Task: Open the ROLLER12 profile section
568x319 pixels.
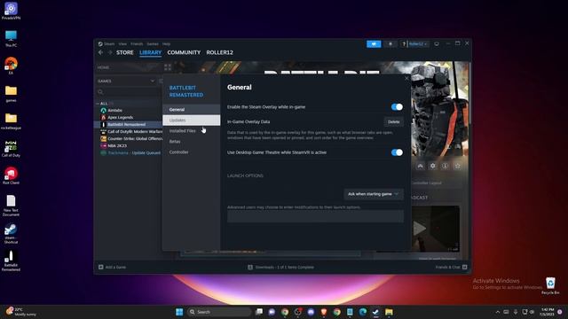Action: [x=219, y=52]
